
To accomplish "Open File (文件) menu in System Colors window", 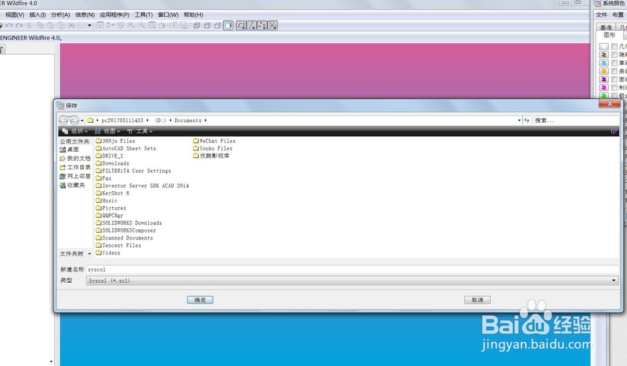I will pyautogui.click(x=601, y=15).
